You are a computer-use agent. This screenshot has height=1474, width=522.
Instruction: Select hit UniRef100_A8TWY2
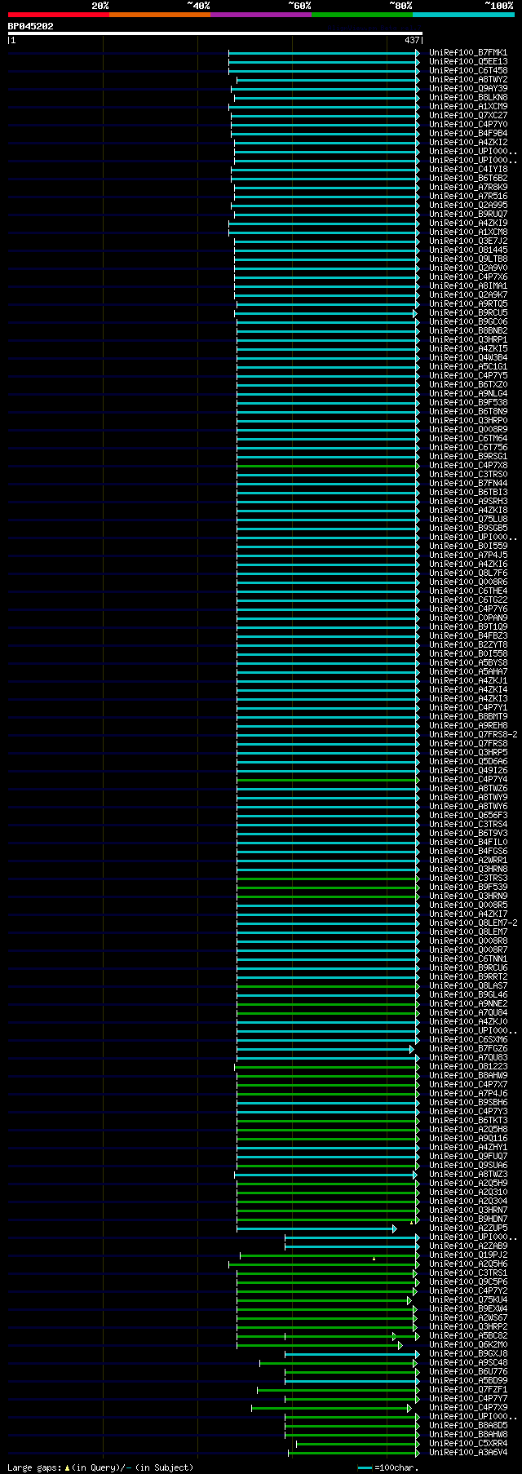click(x=468, y=79)
